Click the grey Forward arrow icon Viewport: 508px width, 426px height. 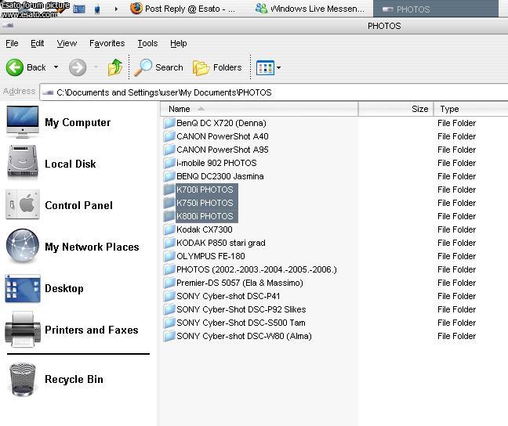(78, 67)
